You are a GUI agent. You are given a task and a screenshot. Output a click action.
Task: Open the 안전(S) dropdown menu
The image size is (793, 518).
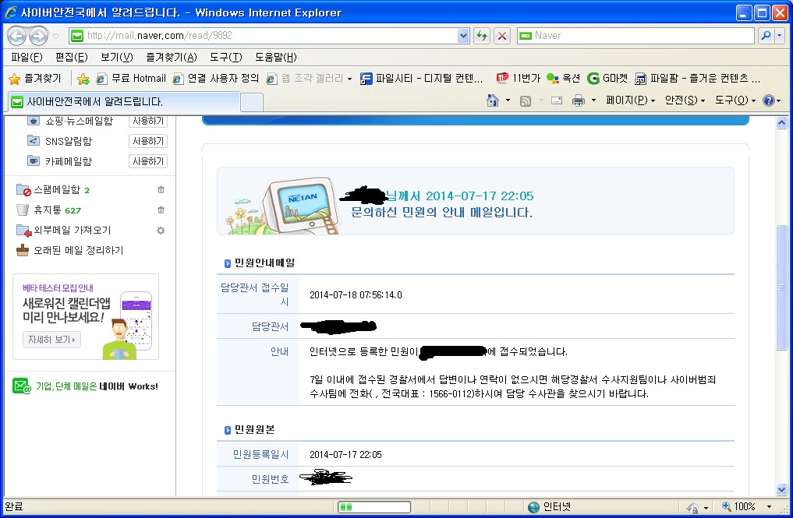(685, 100)
